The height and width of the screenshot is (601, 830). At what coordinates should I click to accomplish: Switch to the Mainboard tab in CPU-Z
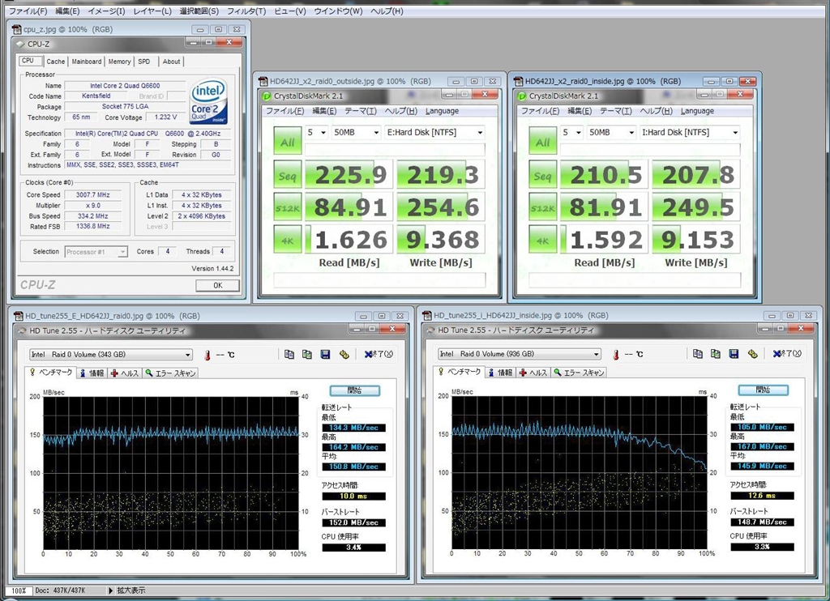[x=87, y=62]
